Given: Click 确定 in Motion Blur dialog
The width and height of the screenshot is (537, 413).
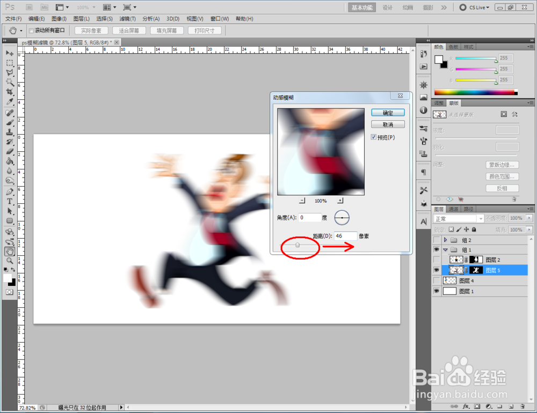Looking at the screenshot, I should click(388, 113).
